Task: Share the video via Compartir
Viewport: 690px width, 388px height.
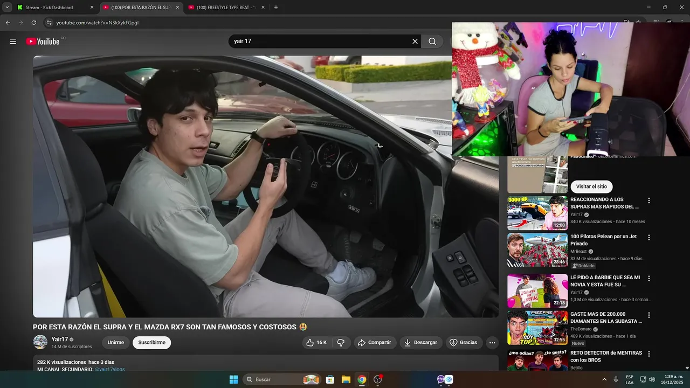Action: point(375,343)
